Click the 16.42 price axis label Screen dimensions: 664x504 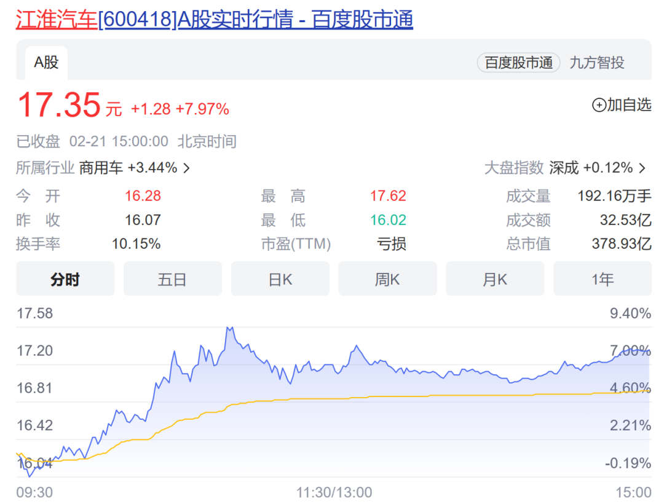[34, 425]
